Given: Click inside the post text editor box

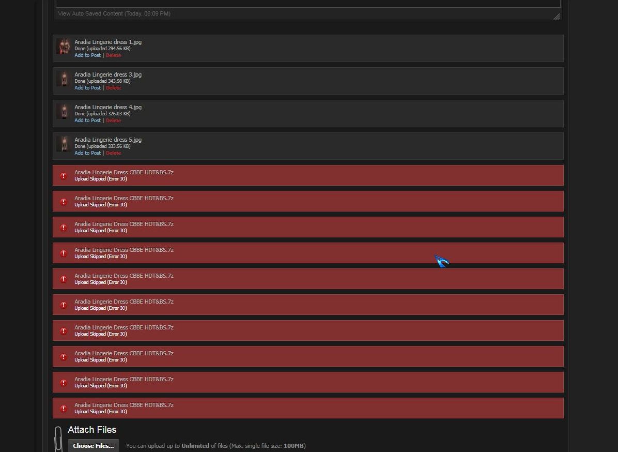Looking at the screenshot, I should click(307, 3).
